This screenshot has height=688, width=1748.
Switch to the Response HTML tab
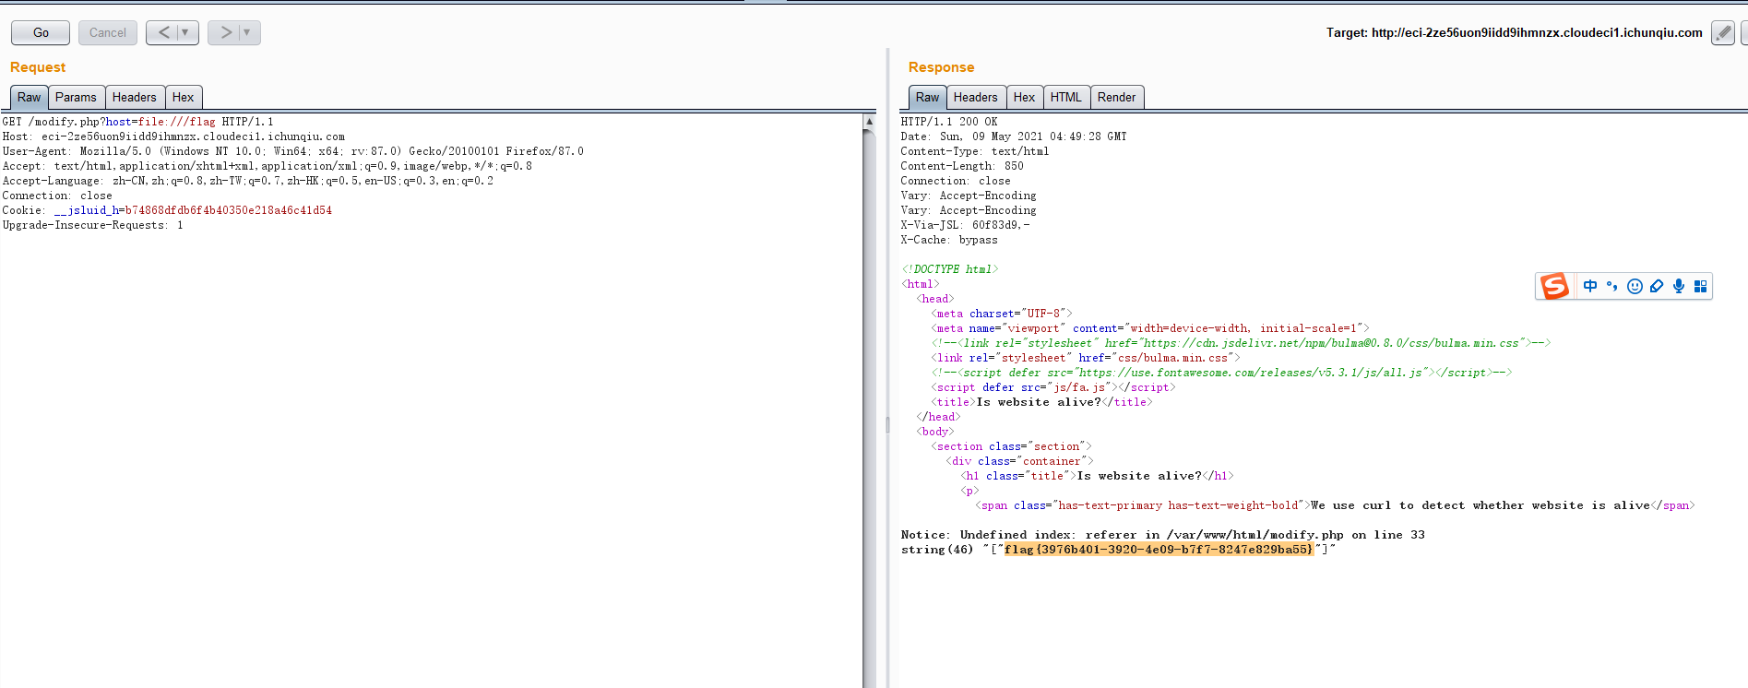(x=1066, y=97)
